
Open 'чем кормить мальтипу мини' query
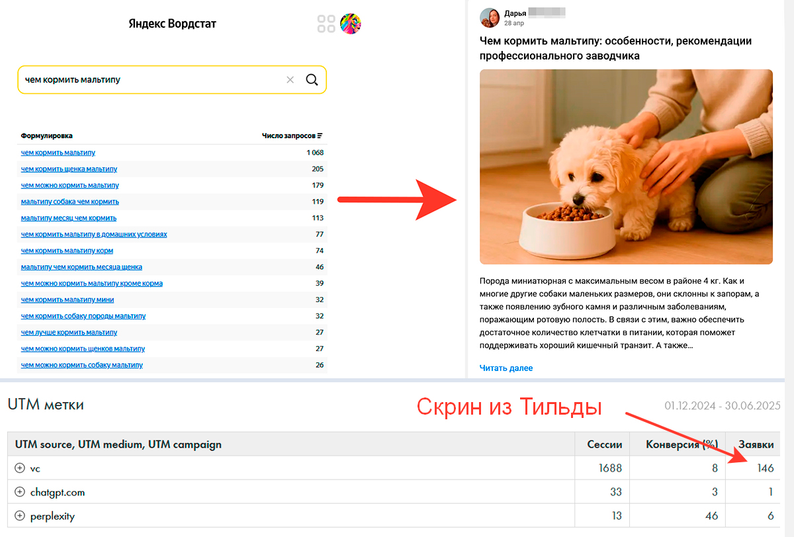pyautogui.click(x=67, y=300)
